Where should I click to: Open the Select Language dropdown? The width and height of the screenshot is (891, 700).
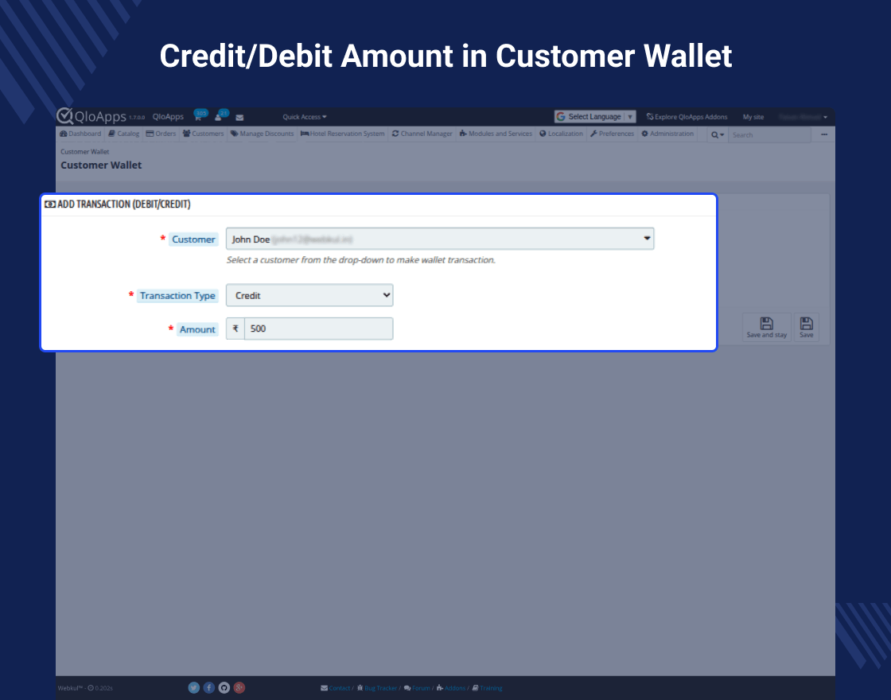pos(595,116)
